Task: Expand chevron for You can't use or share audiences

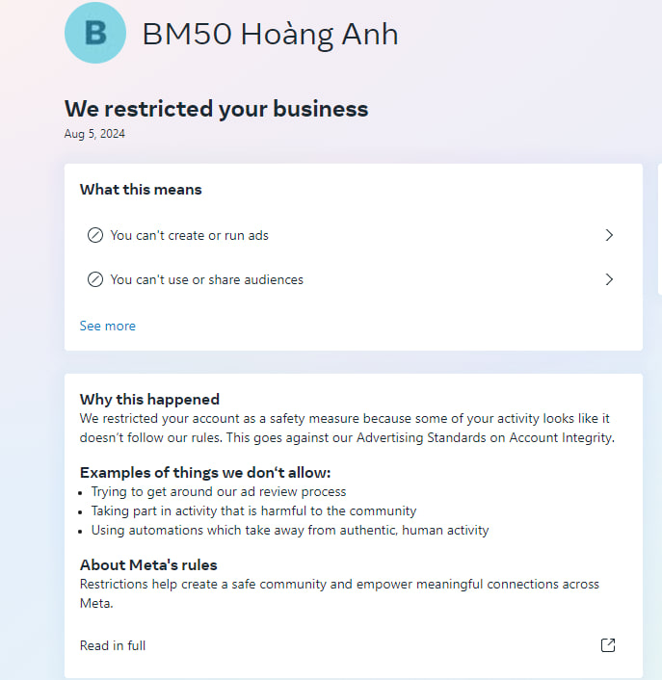Action: click(609, 279)
